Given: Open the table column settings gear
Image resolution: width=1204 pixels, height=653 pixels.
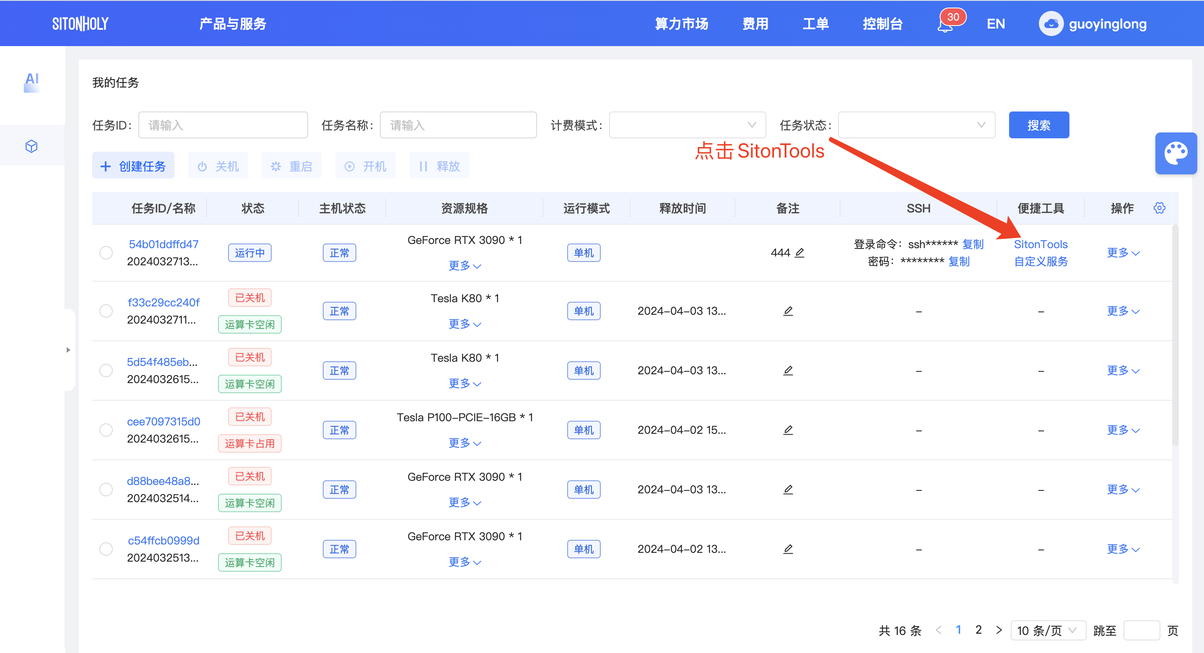Looking at the screenshot, I should pyautogui.click(x=1160, y=208).
